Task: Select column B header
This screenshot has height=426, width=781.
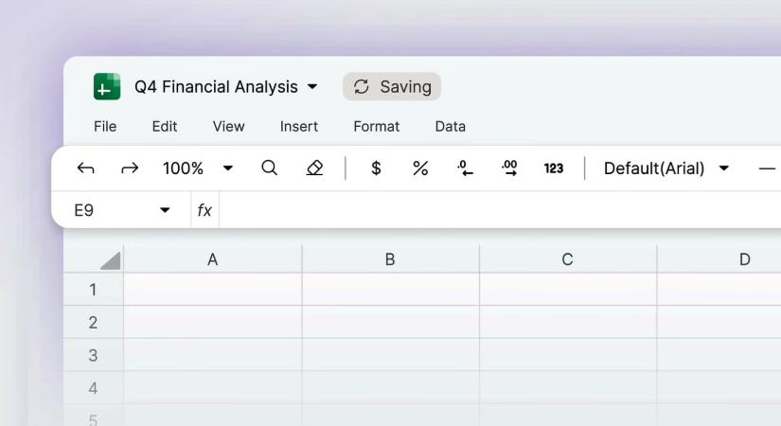Action: [390, 259]
